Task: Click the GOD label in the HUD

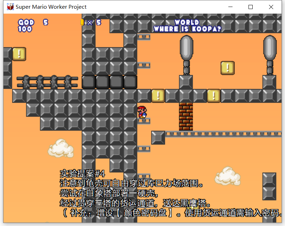Action: [26, 22]
